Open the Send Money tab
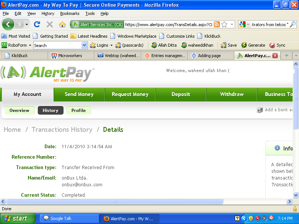This screenshot has width=299, height=224. coord(79,94)
